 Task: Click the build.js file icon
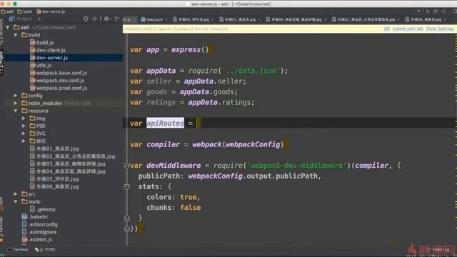pyautogui.click(x=33, y=43)
